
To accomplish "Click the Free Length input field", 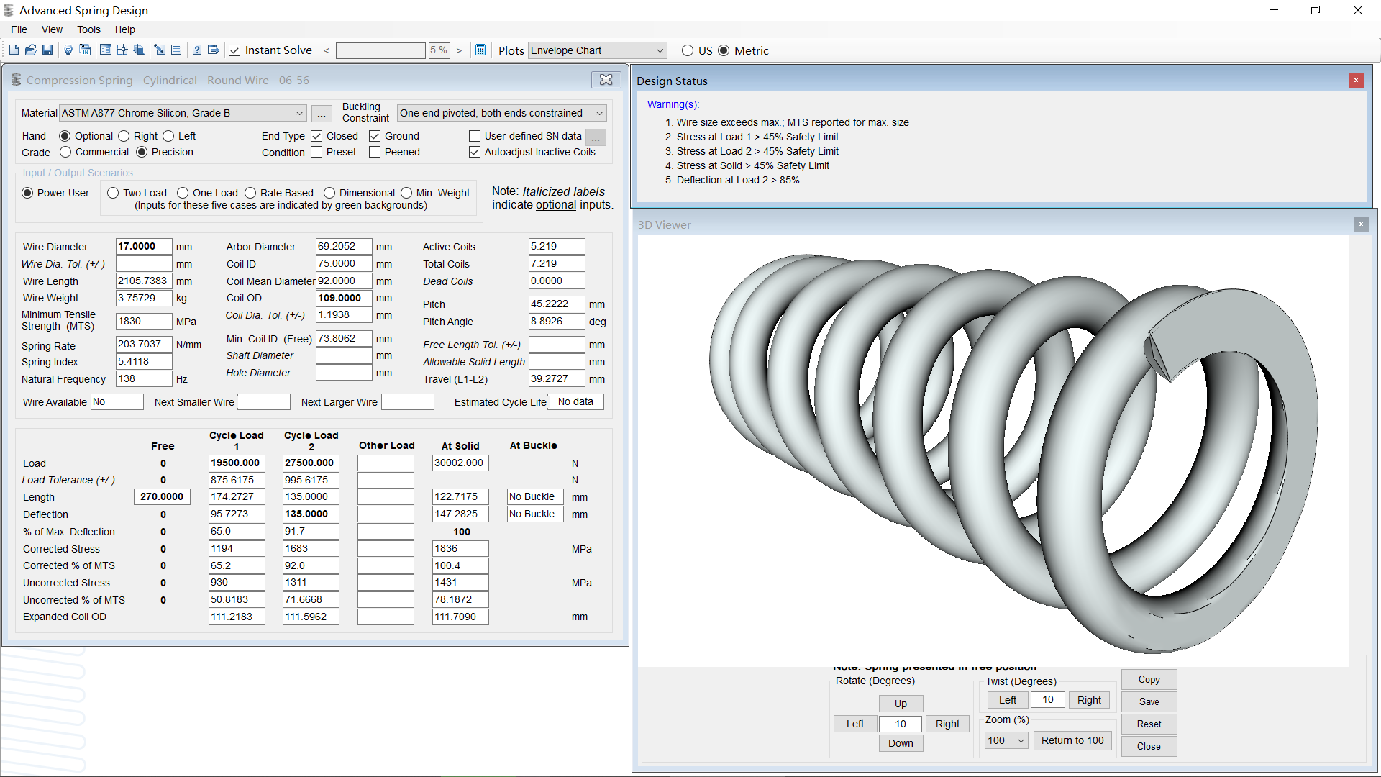I will pos(162,496).
